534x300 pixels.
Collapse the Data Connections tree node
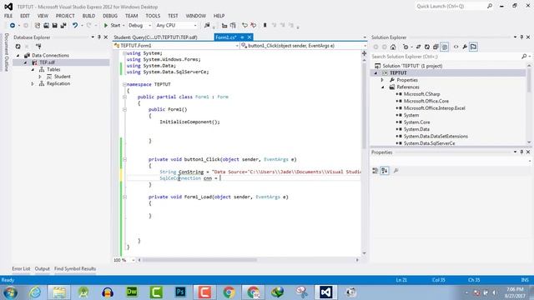[18, 56]
